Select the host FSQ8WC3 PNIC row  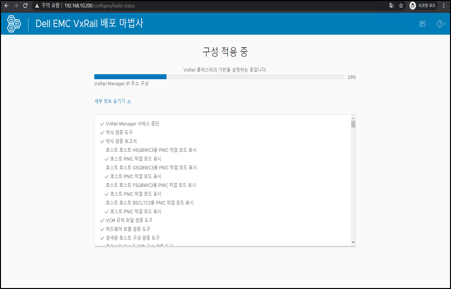150,185
